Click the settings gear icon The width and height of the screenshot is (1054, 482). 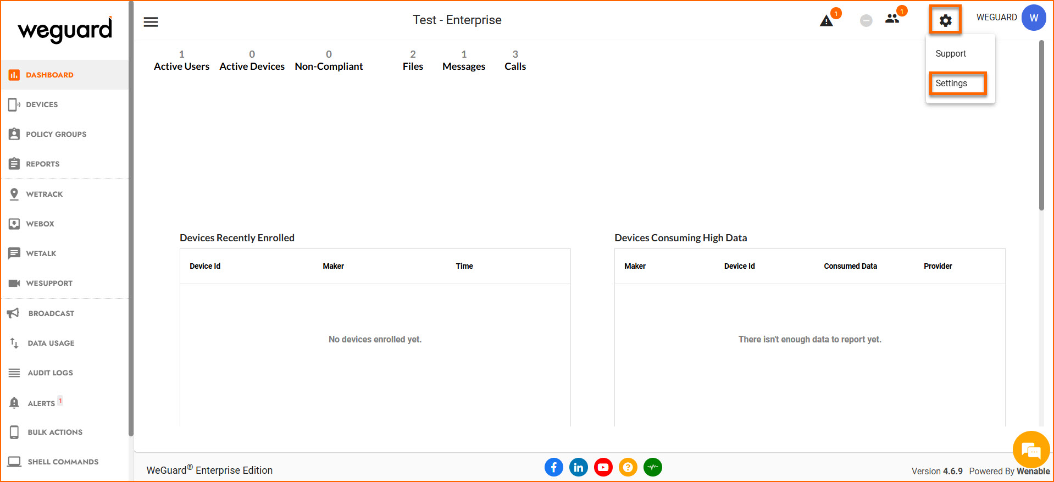(945, 21)
